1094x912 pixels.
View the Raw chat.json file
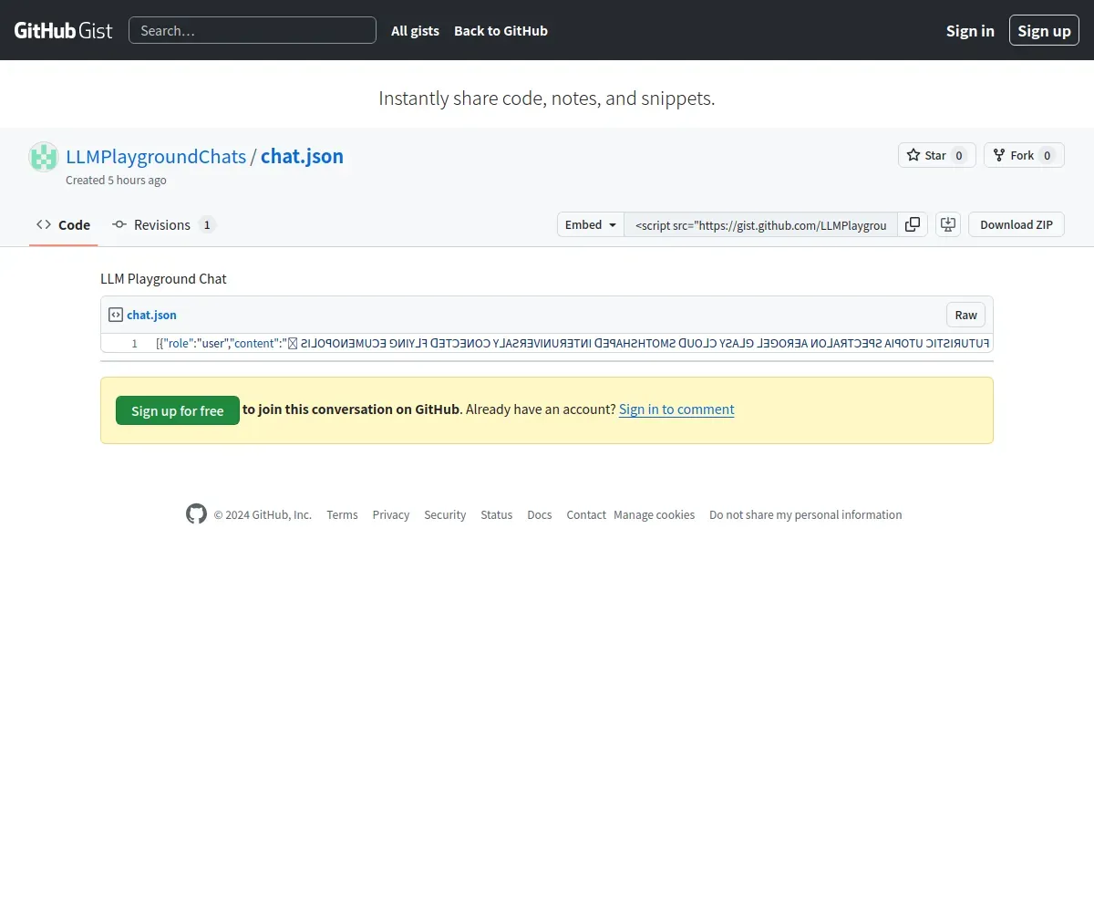coord(965,315)
